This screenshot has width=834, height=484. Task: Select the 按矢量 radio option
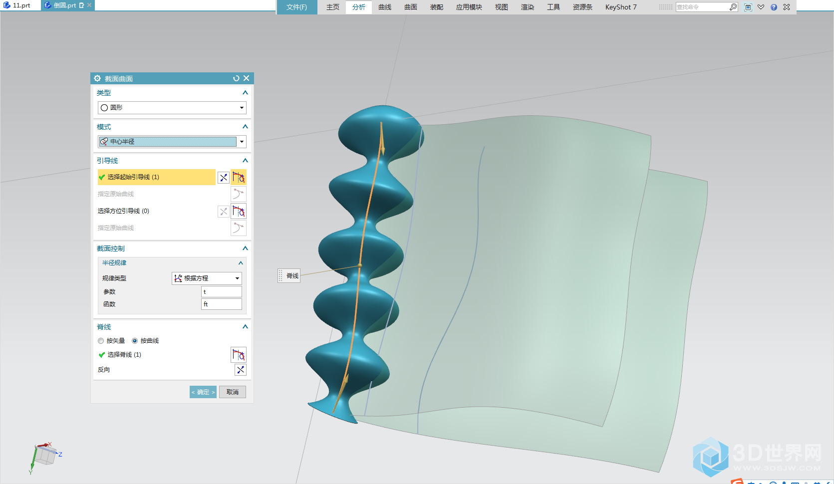click(x=101, y=341)
